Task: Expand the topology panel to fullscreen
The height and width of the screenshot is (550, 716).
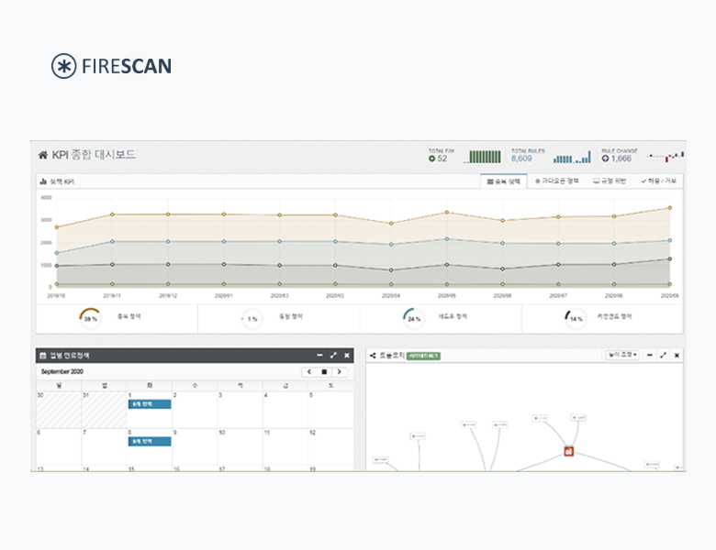Action: click(663, 355)
